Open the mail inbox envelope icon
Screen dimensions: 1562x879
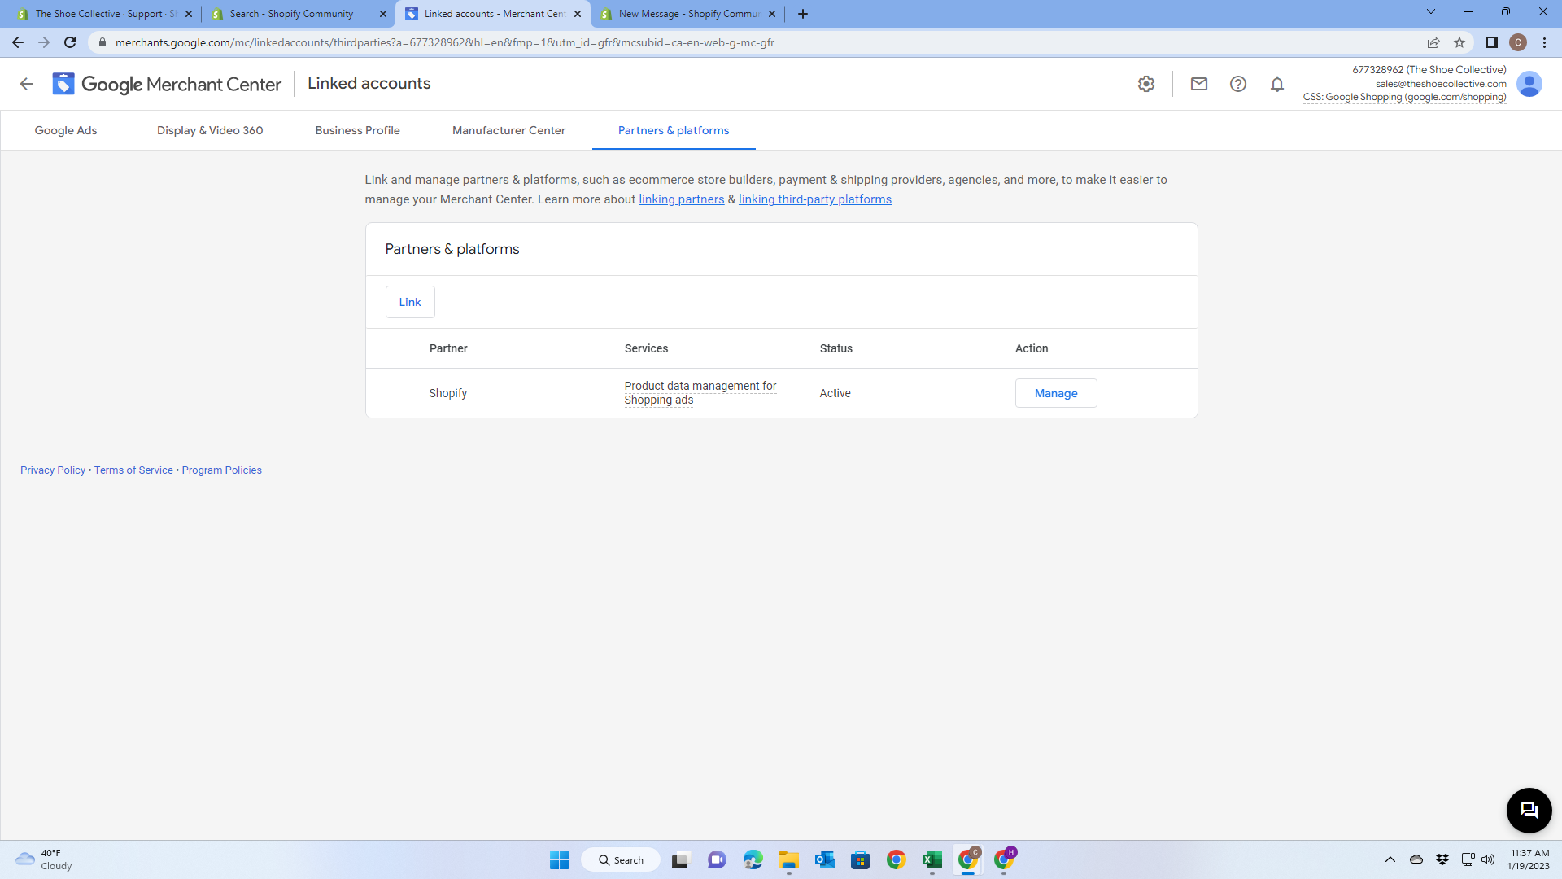click(x=1198, y=84)
